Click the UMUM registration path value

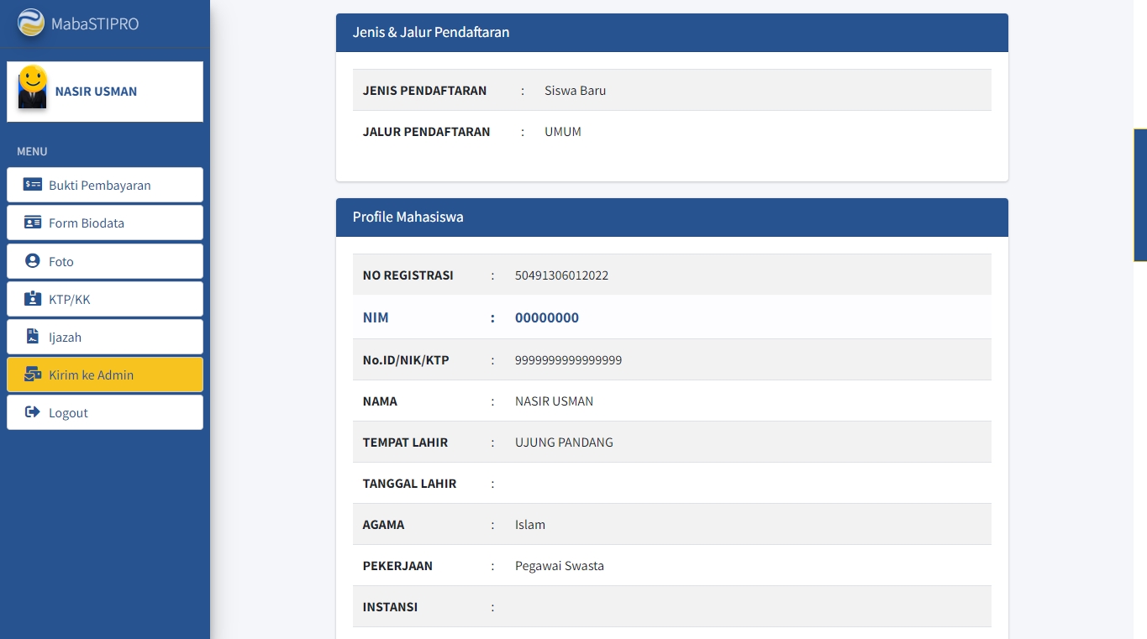[x=562, y=132]
